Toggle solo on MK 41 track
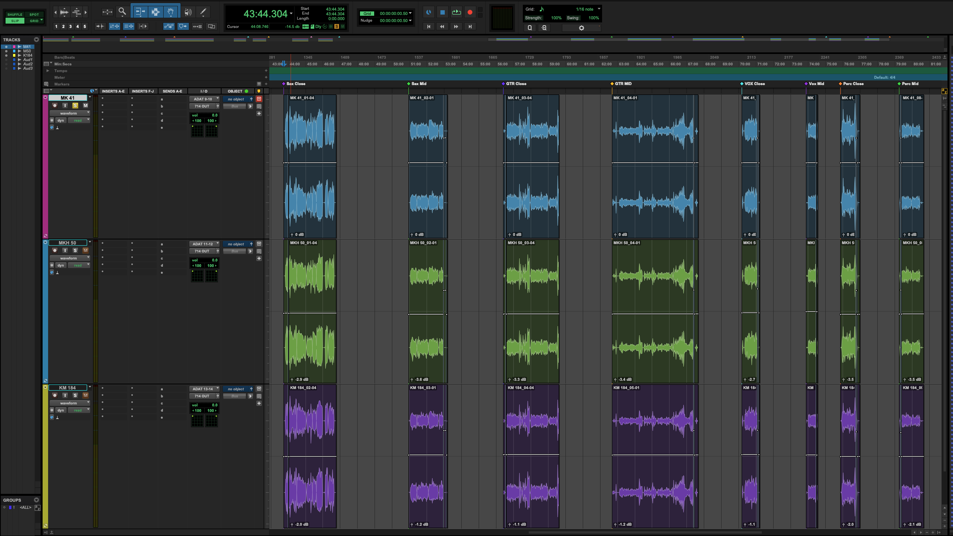This screenshot has width=953, height=536. 75,106
